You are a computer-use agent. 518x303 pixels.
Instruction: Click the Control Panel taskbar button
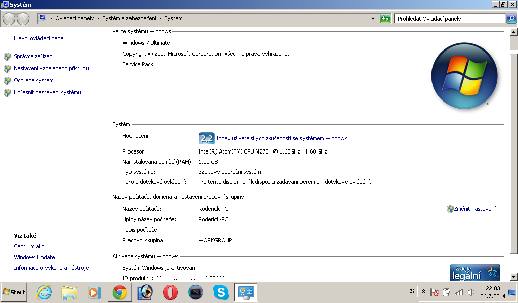click(246, 292)
